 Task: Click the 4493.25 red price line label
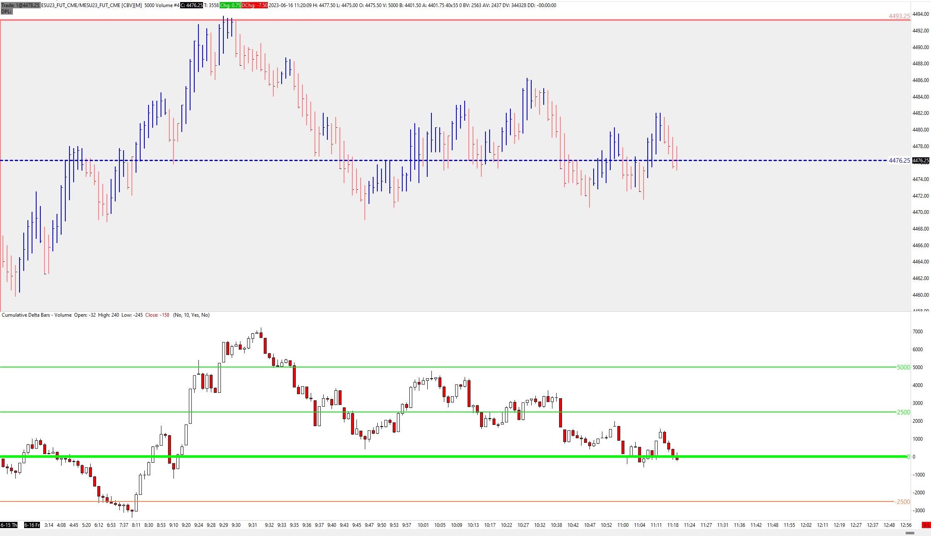(899, 16)
